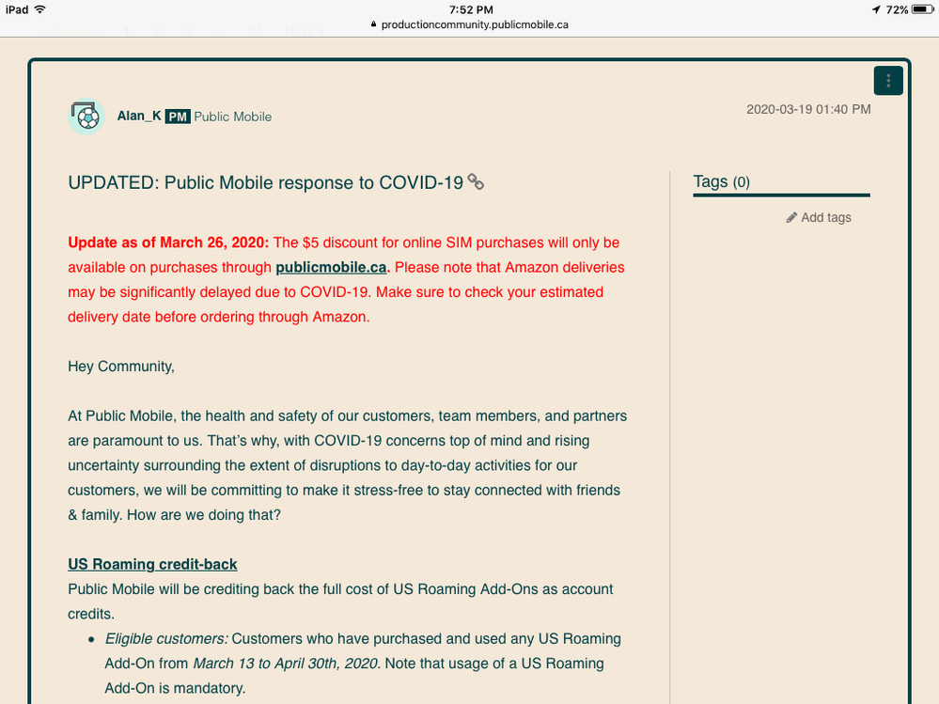Click the PM badge next to Alan_K
The height and width of the screenshot is (704, 939).
point(178,117)
